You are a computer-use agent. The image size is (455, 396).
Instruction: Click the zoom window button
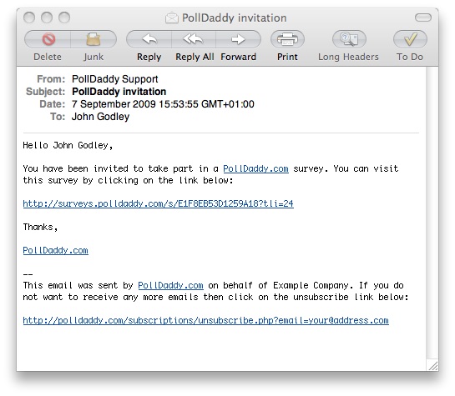(x=64, y=18)
